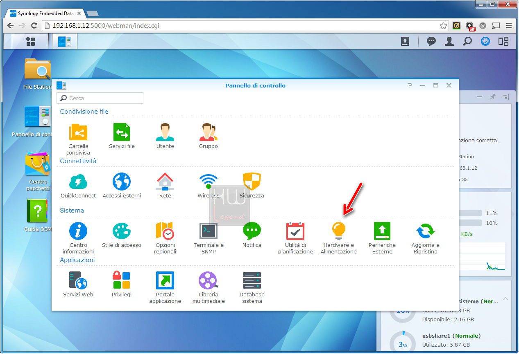Open the user options menu
The width and height of the screenshot is (519, 354).
pyautogui.click(x=449, y=41)
